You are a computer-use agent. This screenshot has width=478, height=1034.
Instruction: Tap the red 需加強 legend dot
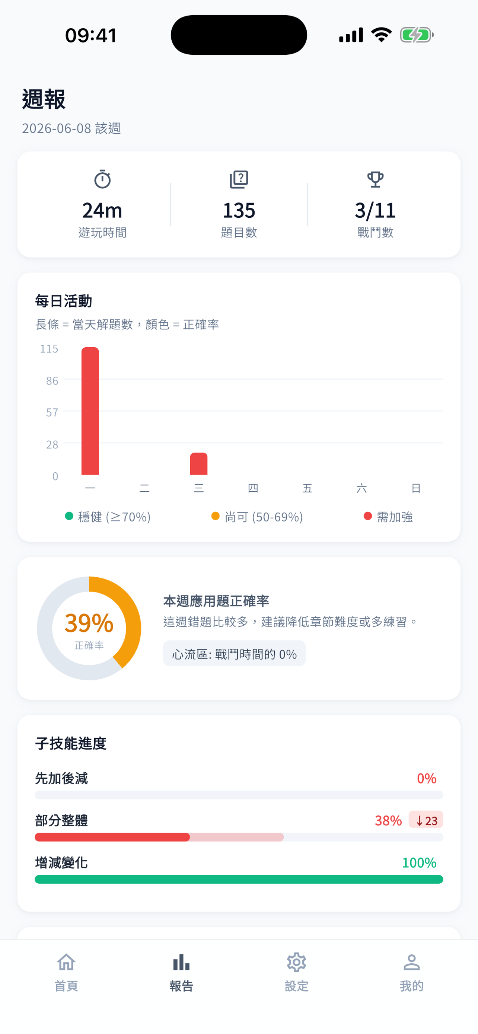(368, 516)
